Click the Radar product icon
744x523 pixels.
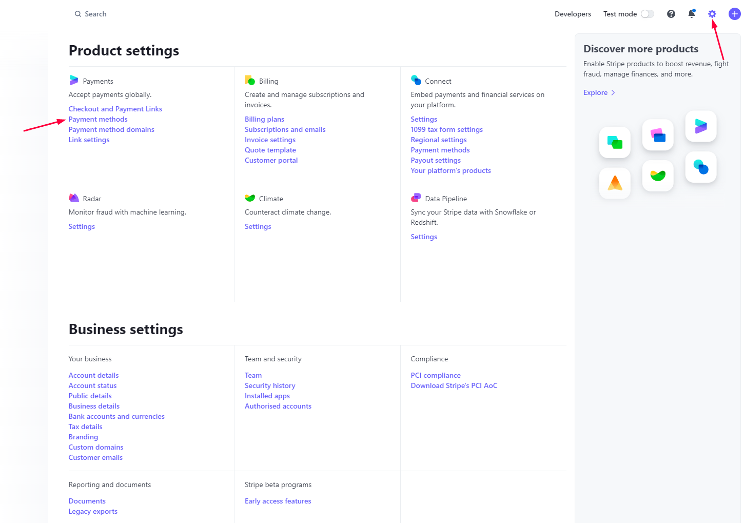(74, 198)
